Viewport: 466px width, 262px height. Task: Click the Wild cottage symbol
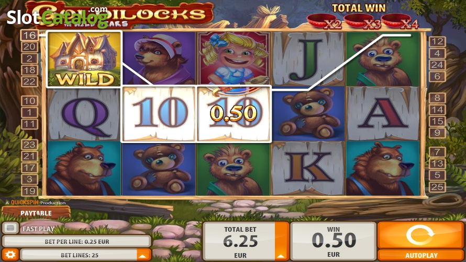84,59
